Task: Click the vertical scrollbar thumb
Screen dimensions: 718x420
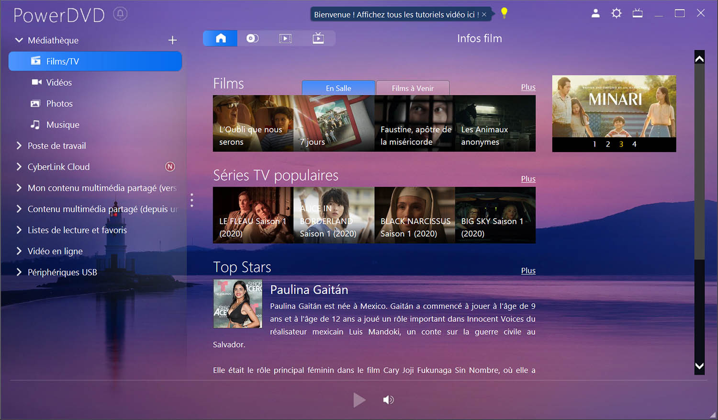Action: pos(699,163)
